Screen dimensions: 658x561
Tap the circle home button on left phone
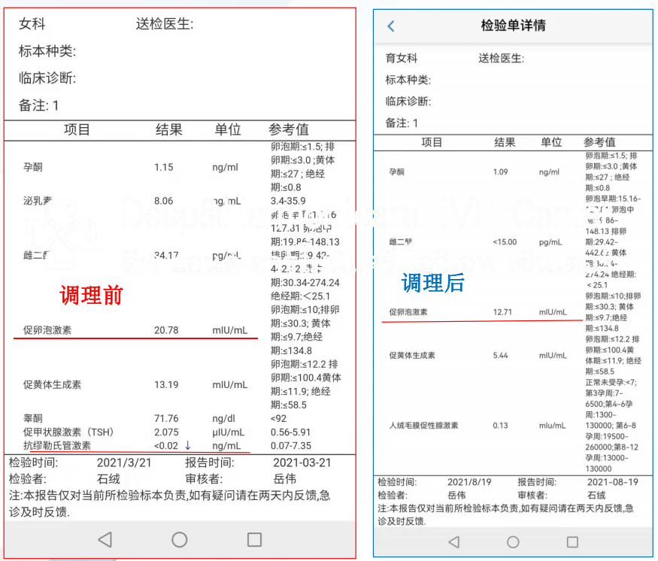pyautogui.click(x=178, y=541)
